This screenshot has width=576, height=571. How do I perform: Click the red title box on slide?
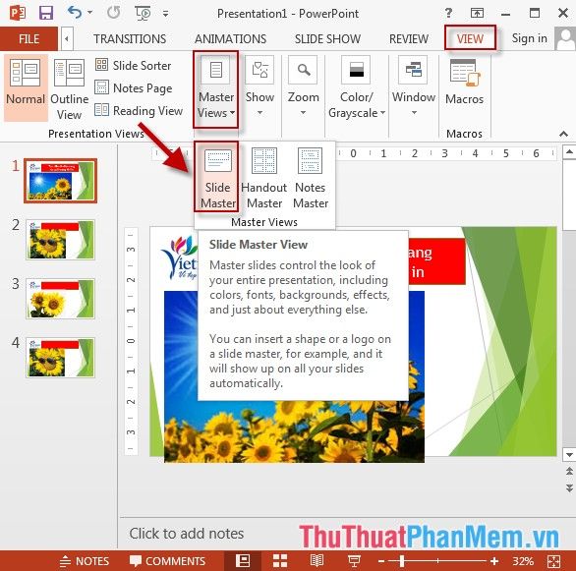tap(436, 261)
